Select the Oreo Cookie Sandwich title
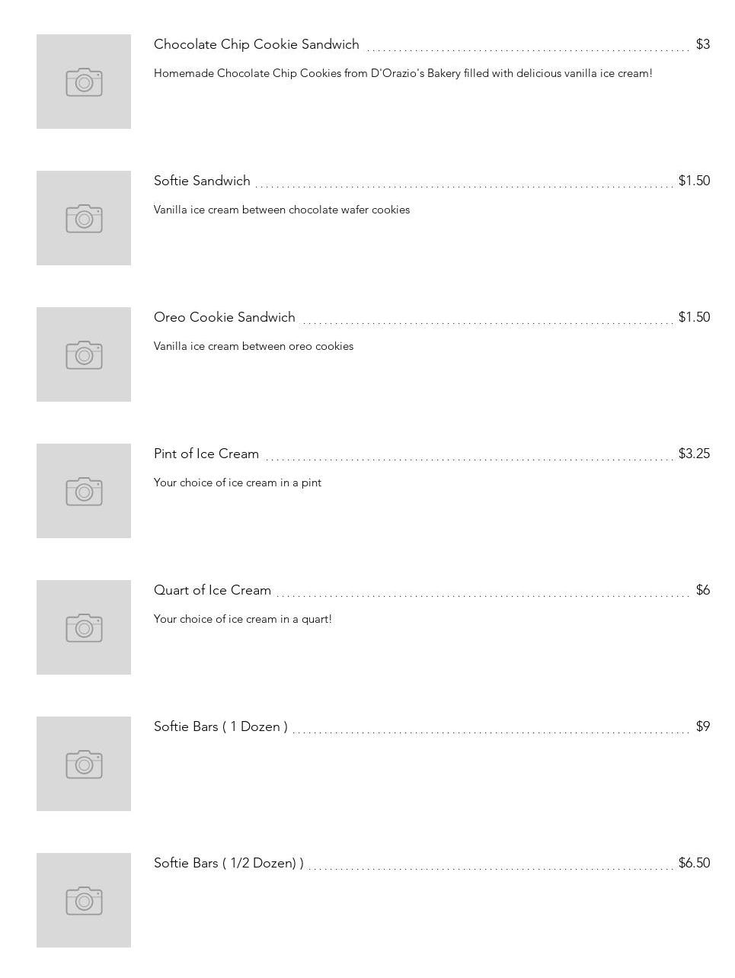Screen dimensions: 735x978 [224, 317]
